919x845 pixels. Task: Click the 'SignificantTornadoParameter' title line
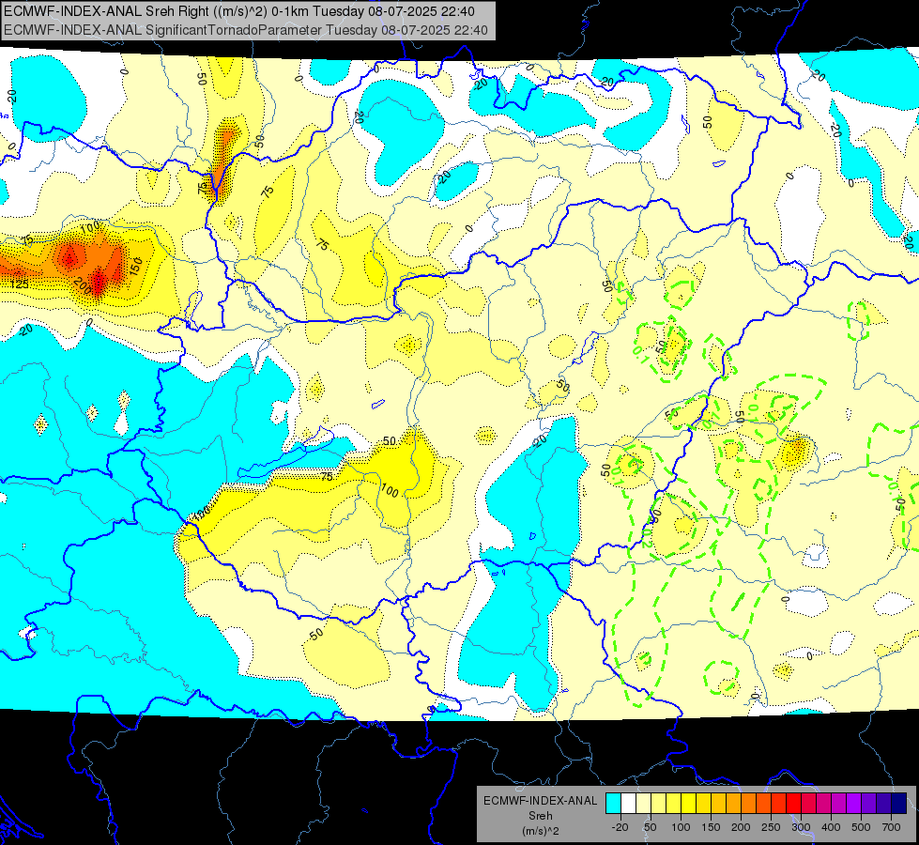coord(246,30)
